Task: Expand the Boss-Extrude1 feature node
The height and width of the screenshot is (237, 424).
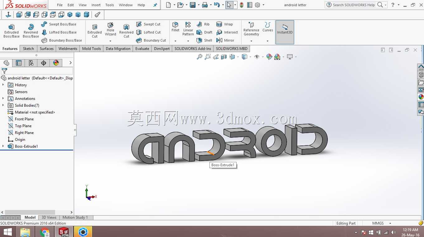Action: pos(3,146)
